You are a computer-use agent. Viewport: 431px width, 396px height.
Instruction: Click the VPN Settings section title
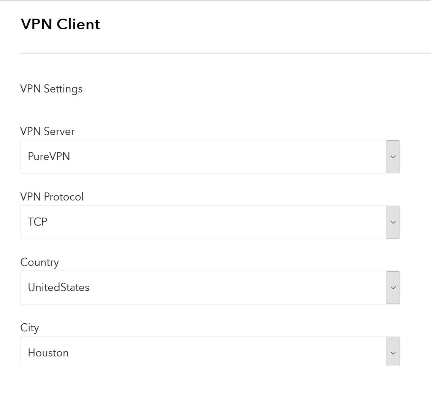pyautogui.click(x=51, y=89)
